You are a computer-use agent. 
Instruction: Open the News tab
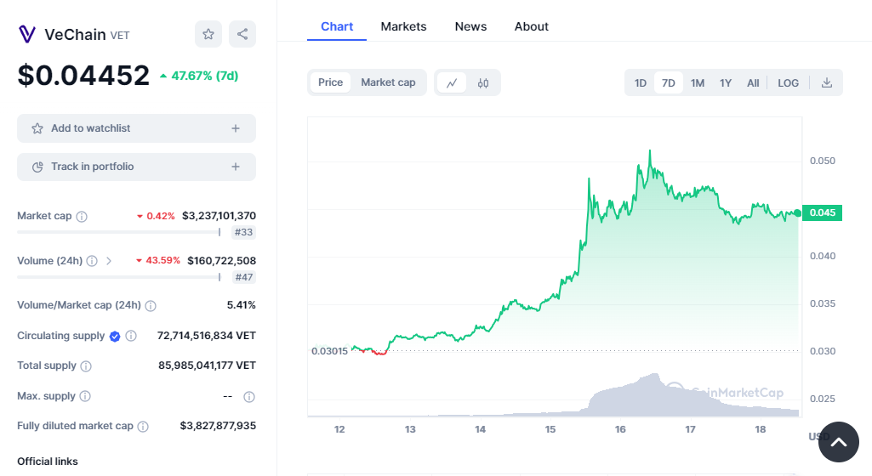tap(470, 26)
